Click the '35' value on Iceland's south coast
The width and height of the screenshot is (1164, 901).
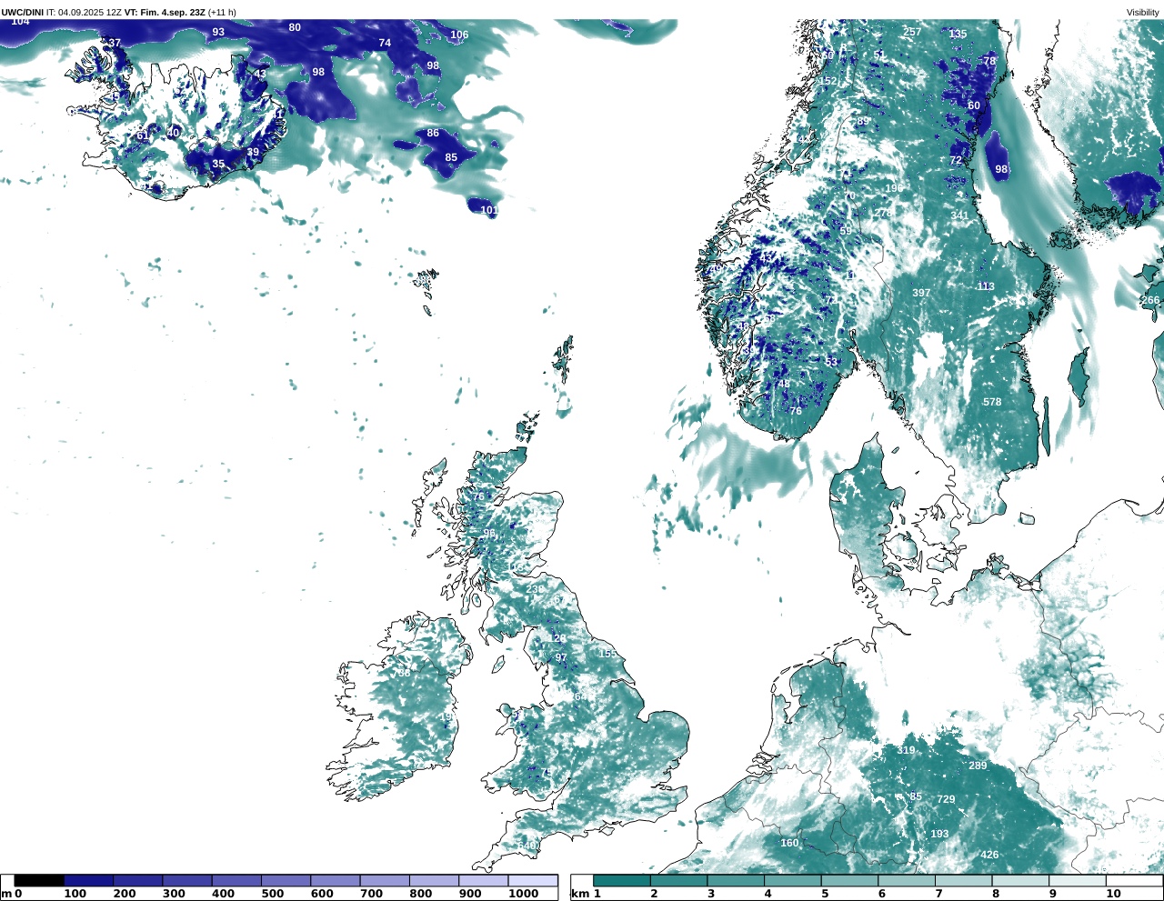coord(218,165)
